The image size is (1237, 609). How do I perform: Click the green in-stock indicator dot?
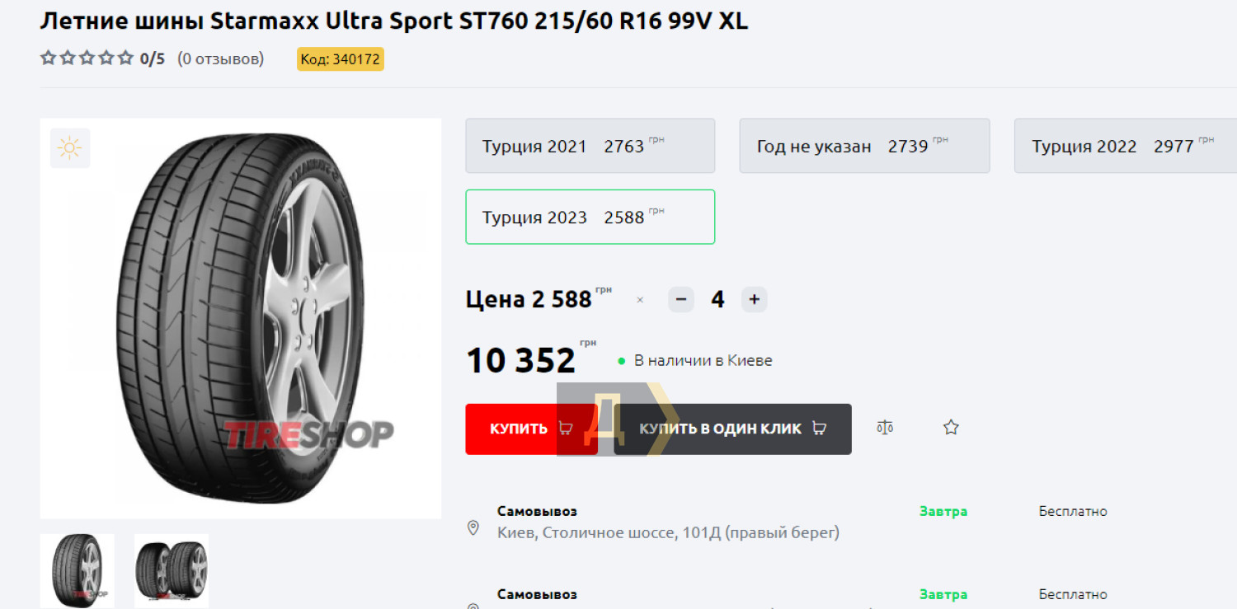click(x=622, y=362)
